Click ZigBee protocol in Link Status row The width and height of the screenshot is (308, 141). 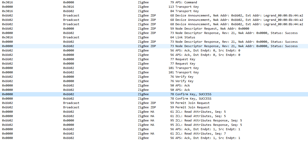pos(143,37)
